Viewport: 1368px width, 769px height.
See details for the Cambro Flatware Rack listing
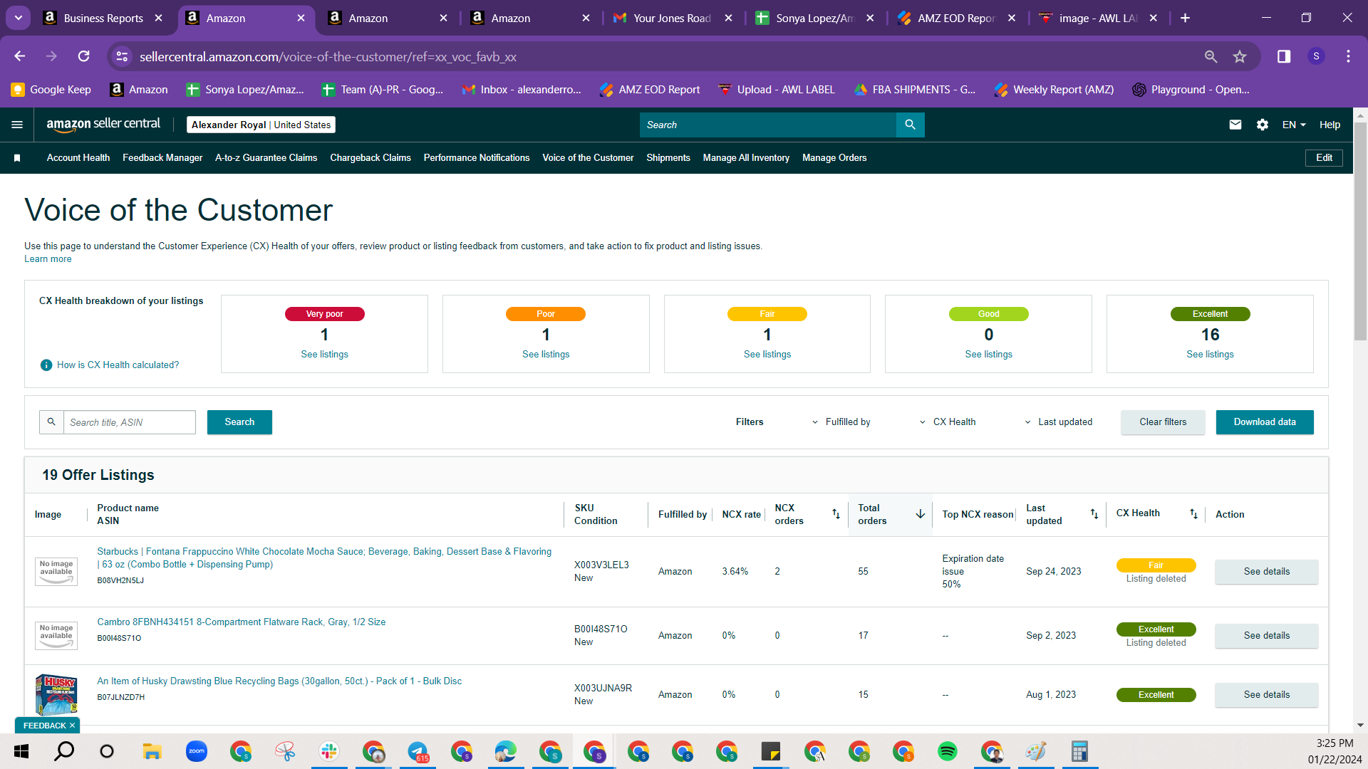pos(1267,636)
